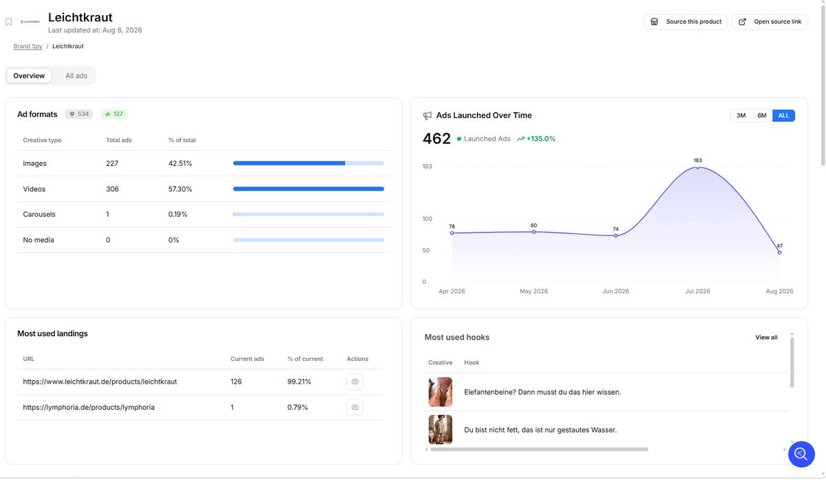The width and height of the screenshot is (826, 480).
Task: Click the leichtkraut.de products URL
Action: coord(100,382)
